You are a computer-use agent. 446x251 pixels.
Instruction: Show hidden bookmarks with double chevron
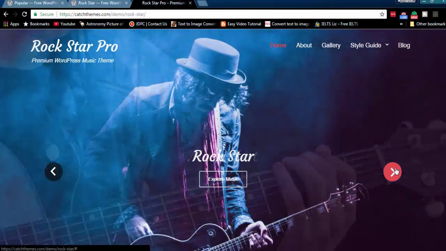pos(401,24)
